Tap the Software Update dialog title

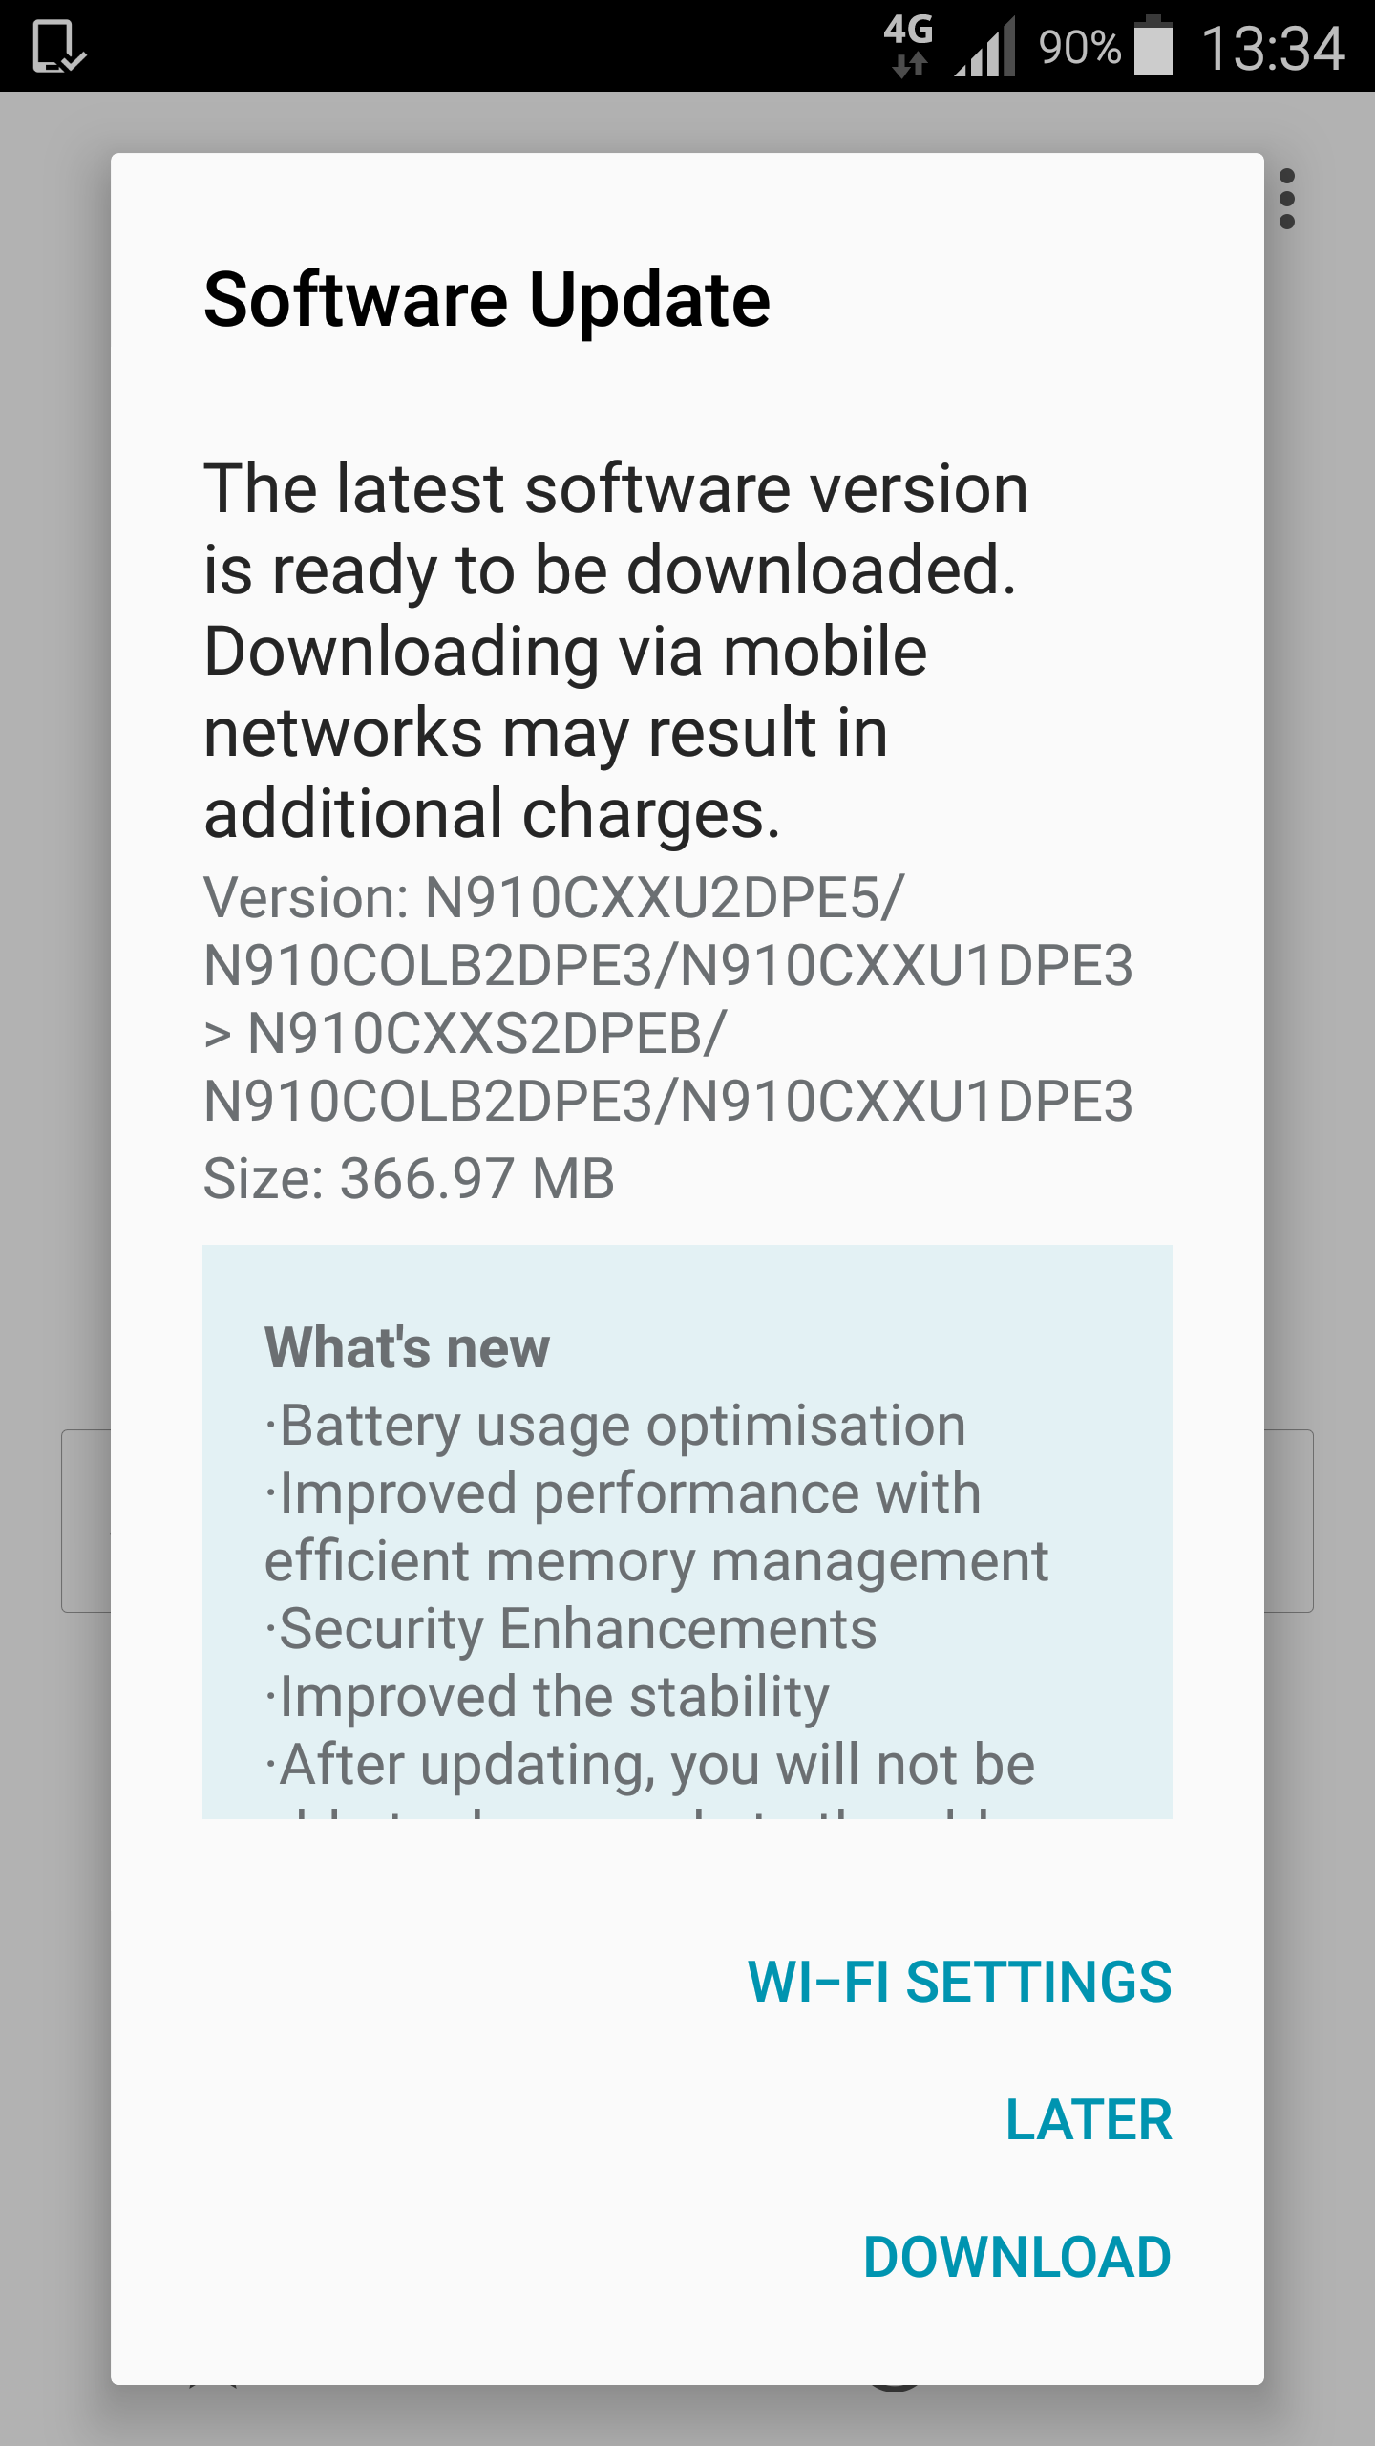(487, 300)
